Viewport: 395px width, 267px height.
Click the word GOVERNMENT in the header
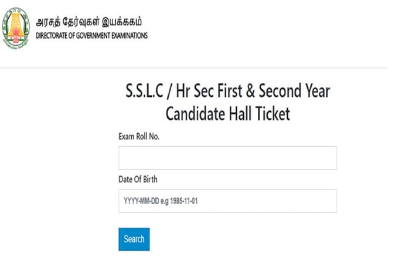coord(92,35)
